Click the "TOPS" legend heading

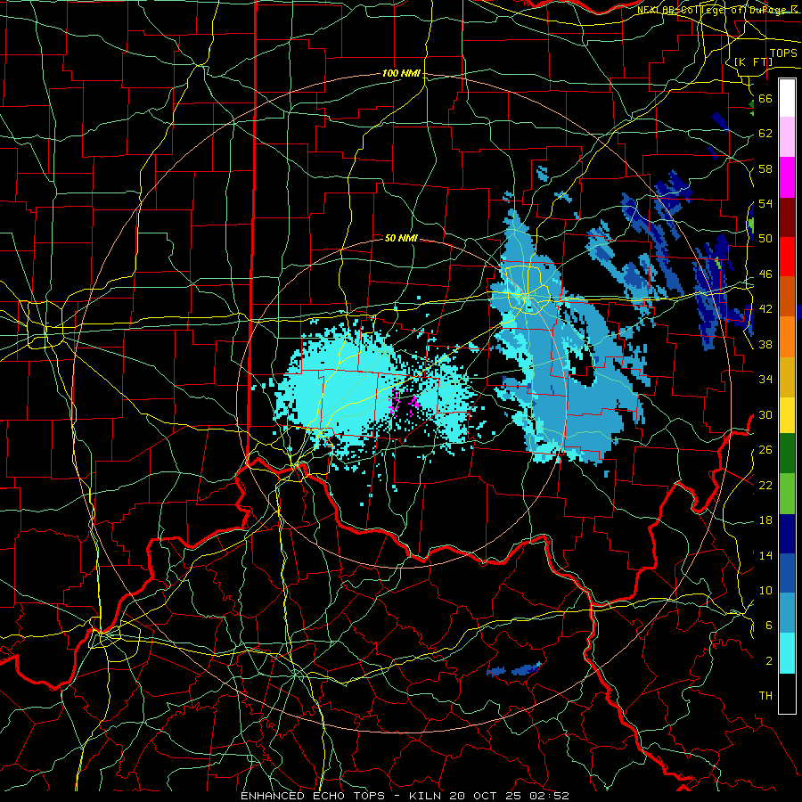[783, 53]
